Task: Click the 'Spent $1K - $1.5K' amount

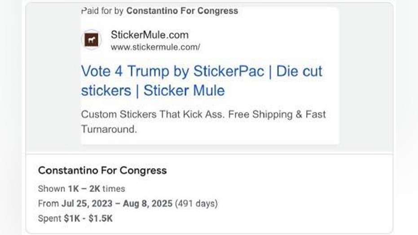Action: pyautogui.click(x=89, y=218)
